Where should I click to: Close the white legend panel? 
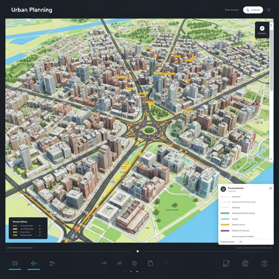point(271,188)
